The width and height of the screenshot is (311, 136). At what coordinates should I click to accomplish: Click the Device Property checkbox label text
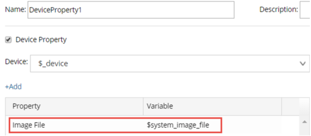click(41, 39)
